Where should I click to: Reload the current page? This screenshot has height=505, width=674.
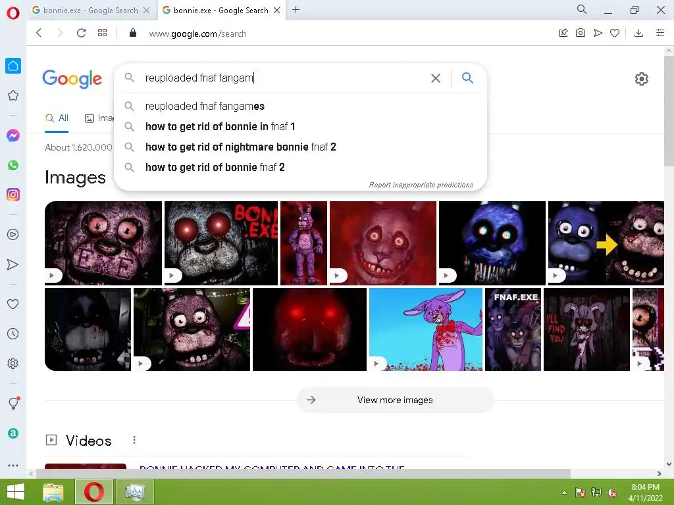(81, 33)
